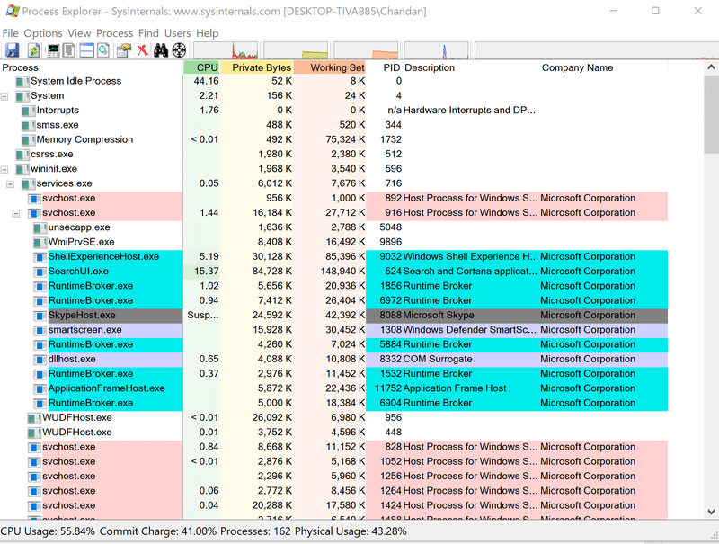The height and width of the screenshot is (544, 719).
Task: Click the crosshair Find Window's Process icon
Action: [x=179, y=50]
